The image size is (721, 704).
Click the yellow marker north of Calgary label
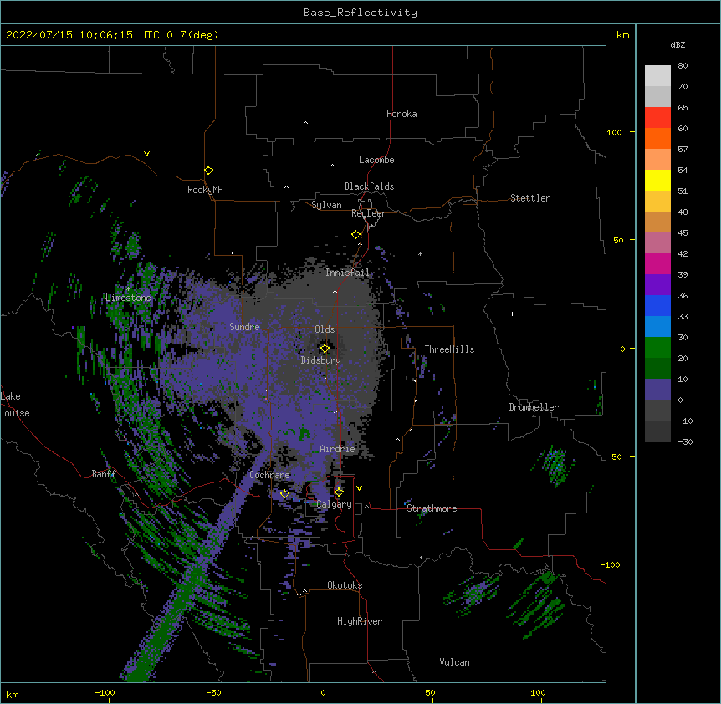(x=339, y=492)
